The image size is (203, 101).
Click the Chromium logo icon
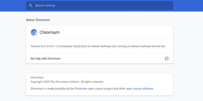[34, 33]
